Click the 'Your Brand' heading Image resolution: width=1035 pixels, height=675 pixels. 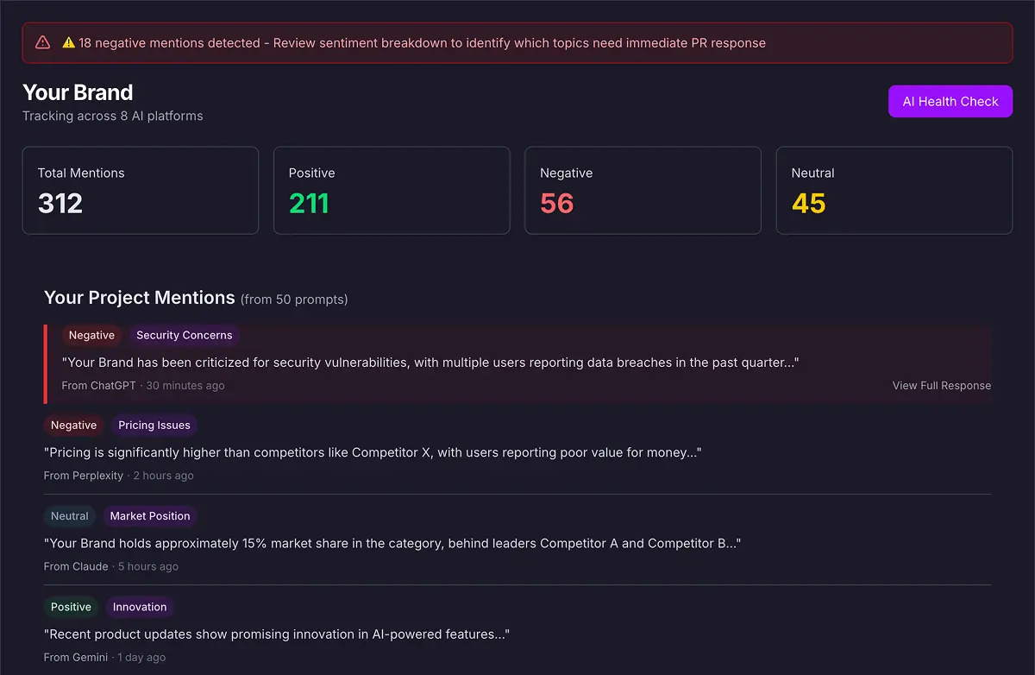[78, 92]
